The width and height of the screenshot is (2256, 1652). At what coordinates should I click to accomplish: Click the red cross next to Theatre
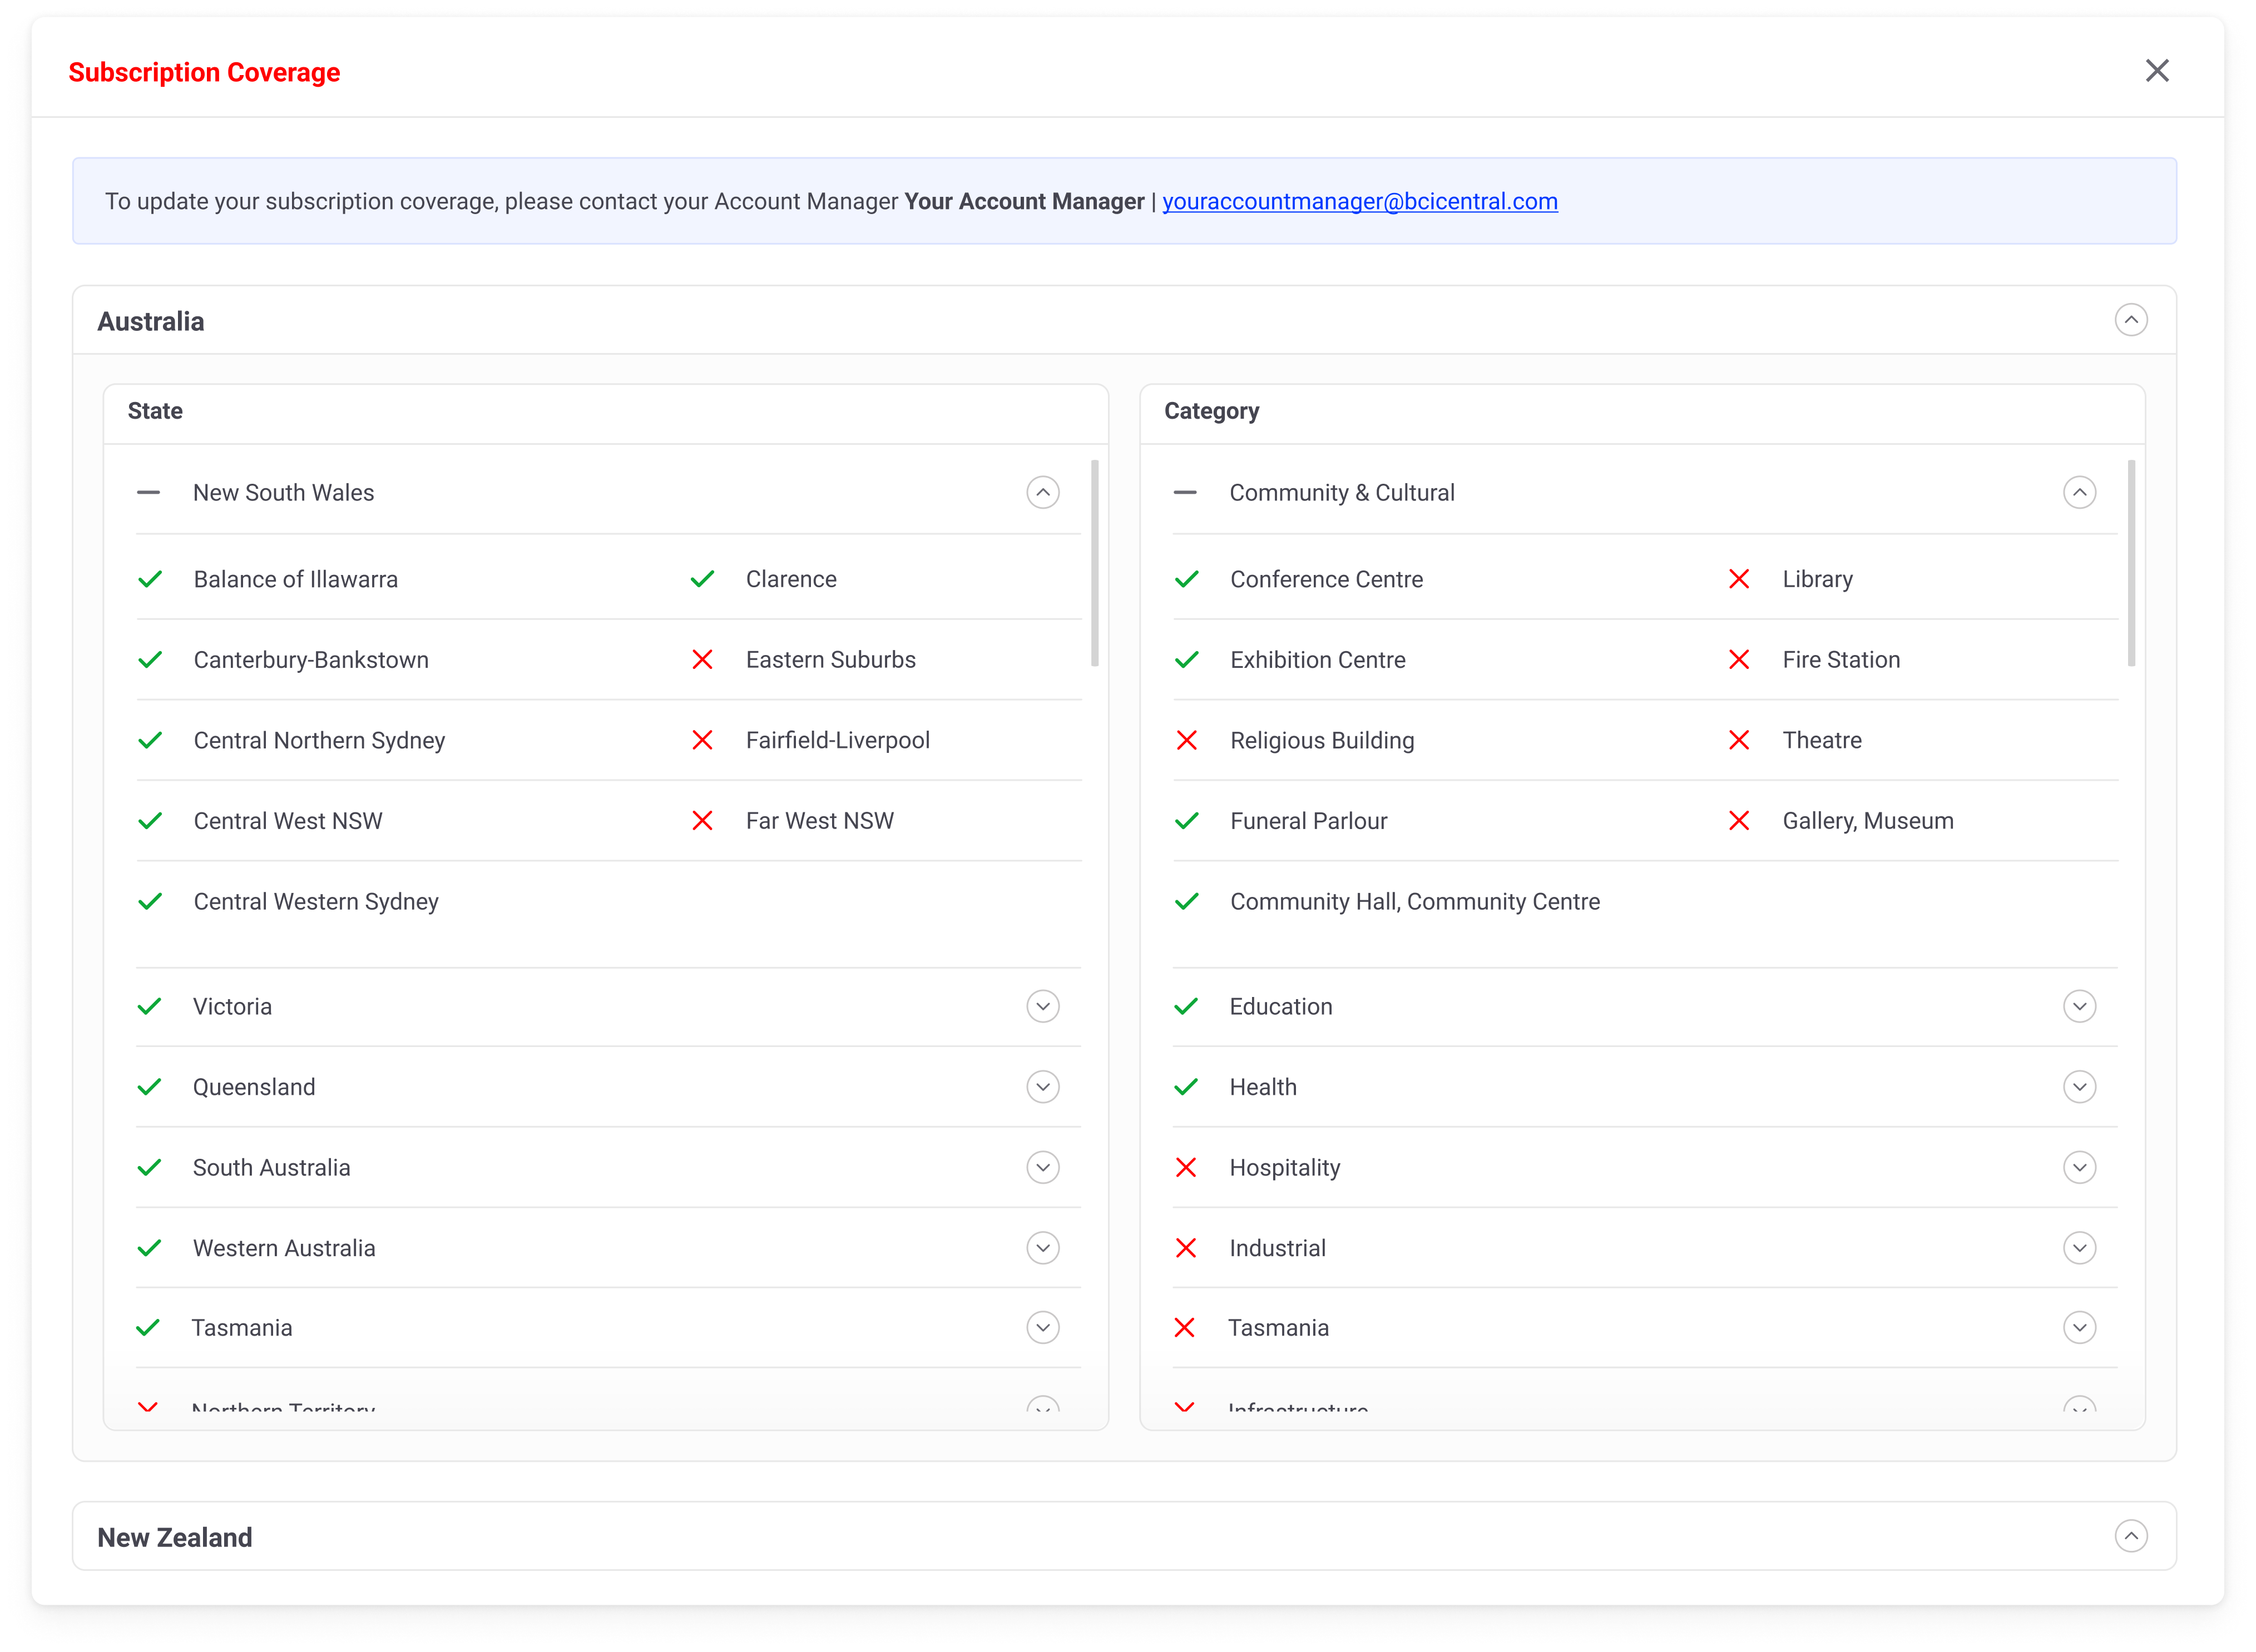tap(1739, 740)
